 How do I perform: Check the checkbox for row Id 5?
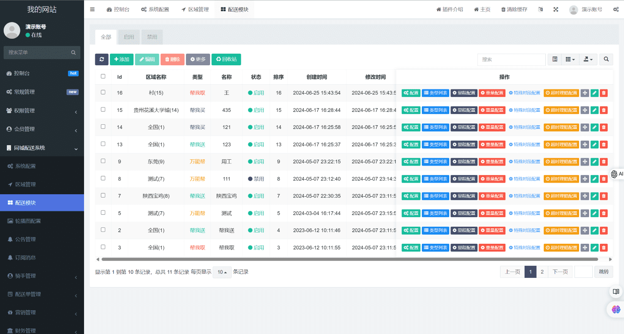click(103, 213)
